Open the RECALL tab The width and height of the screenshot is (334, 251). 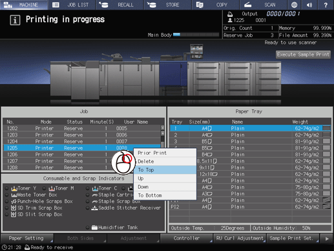(120, 5)
